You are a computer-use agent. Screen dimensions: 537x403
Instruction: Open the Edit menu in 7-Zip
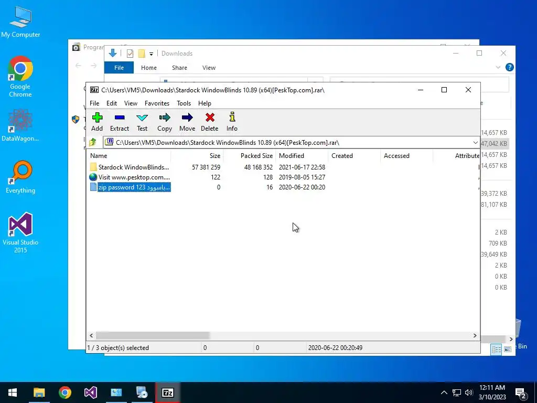tap(112, 103)
